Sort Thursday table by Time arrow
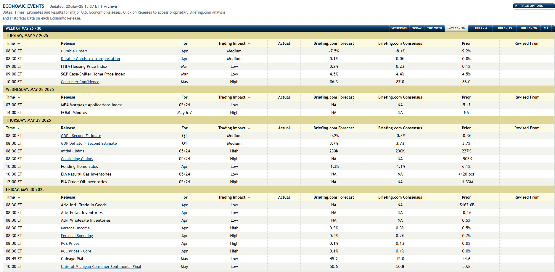555x272 pixels. (19, 128)
